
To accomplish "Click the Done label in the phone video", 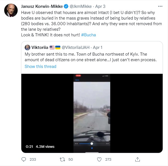I will 77,80.
